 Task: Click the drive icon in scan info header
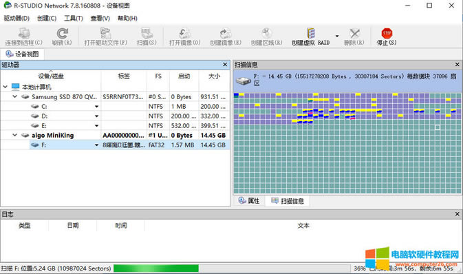(x=244, y=81)
